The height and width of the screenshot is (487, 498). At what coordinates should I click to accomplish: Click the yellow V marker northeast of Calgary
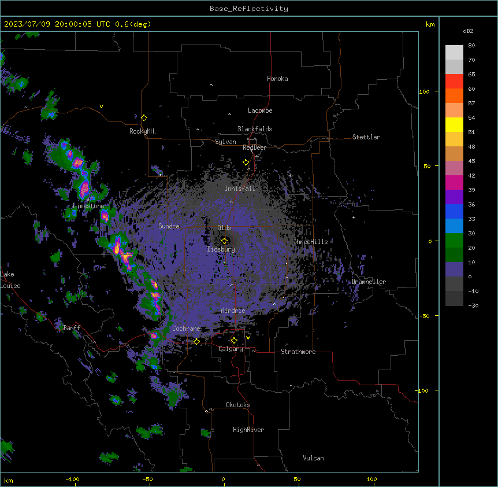pos(248,338)
